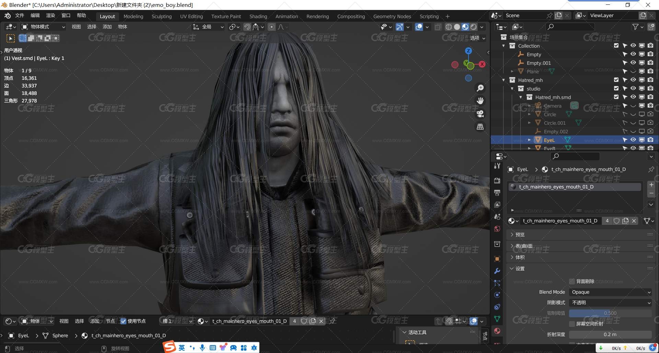Image resolution: width=659 pixels, height=353 pixels.
Task: Switch to Sculpting workspace tab
Action: pyautogui.click(x=162, y=16)
